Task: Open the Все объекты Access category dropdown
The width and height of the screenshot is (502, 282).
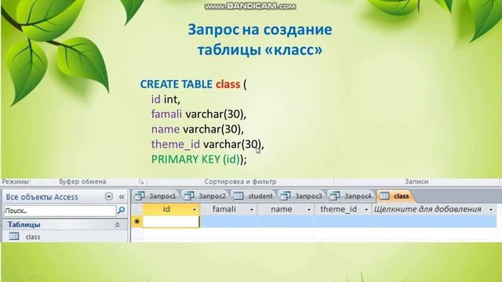Action: tap(109, 197)
